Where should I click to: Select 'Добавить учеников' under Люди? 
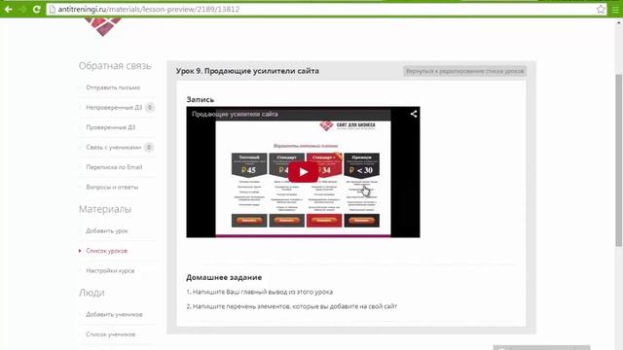[114, 314]
